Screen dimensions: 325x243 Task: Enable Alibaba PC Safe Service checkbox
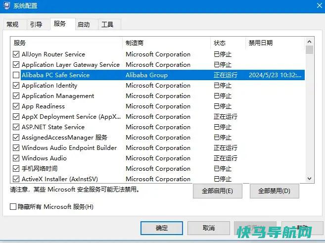pos(16,75)
